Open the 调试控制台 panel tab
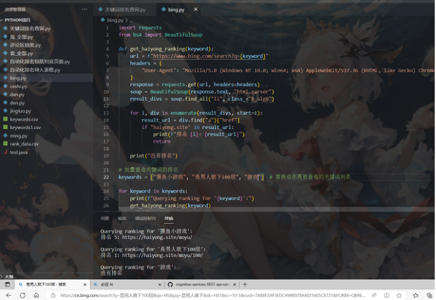Screen dimensions: 436x300 click(145, 218)
